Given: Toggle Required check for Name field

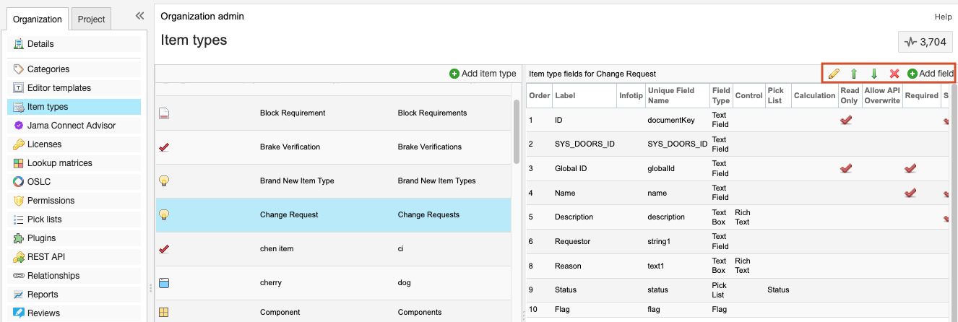Looking at the screenshot, I should point(910,193).
